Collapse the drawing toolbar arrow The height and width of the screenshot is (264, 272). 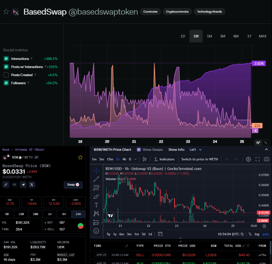click(x=102, y=222)
